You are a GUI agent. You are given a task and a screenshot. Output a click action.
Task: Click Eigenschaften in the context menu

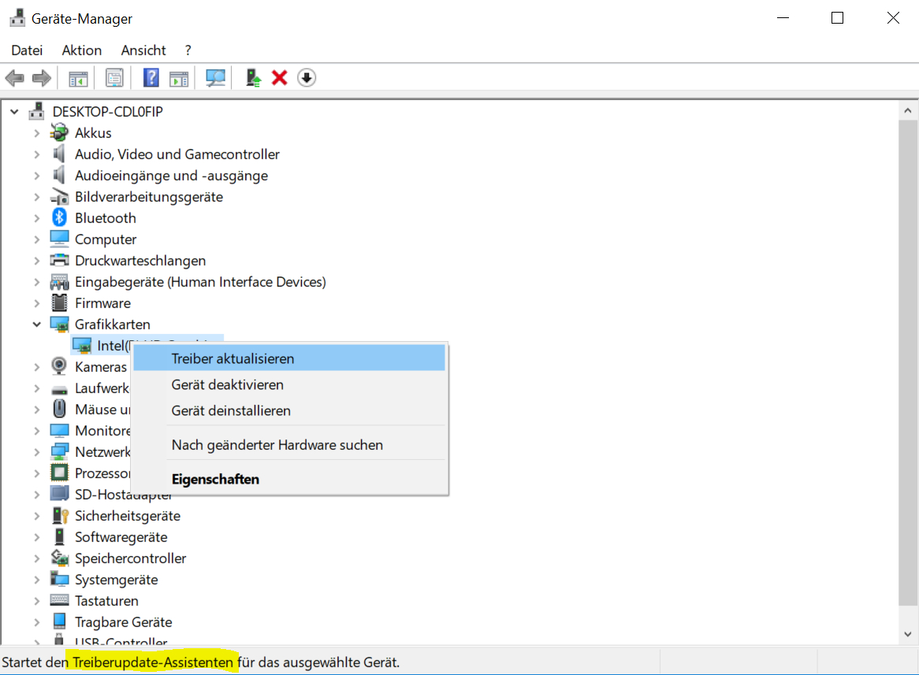(x=215, y=479)
